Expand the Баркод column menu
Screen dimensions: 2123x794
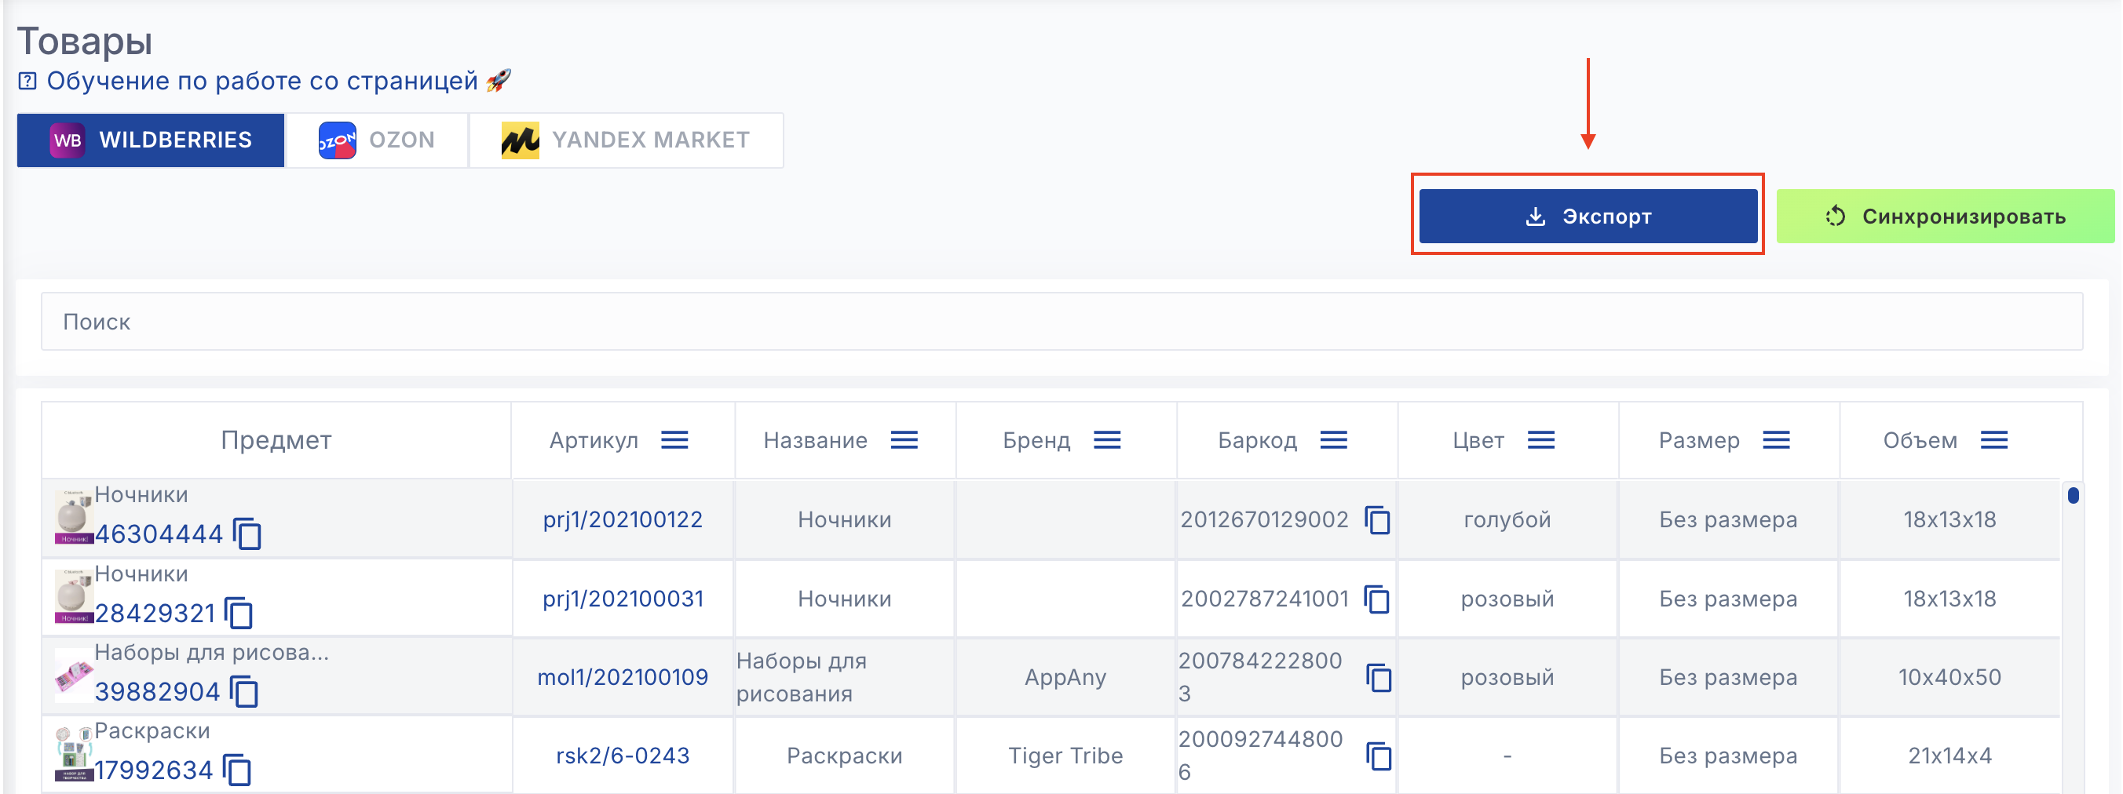(x=1333, y=441)
